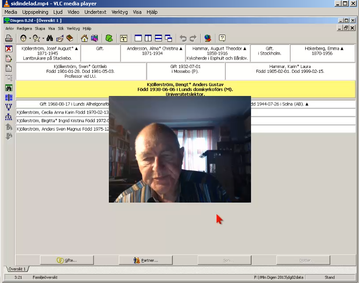This screenshot has height=283, width=359.
Task: Click the house icon in the toolbar
Action: [x=84, y=38]
